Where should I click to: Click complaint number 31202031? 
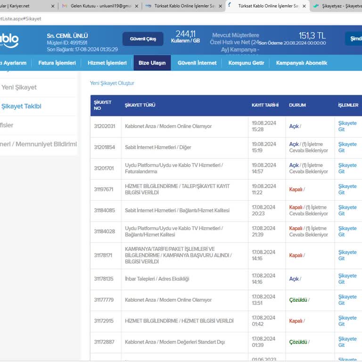104,126
